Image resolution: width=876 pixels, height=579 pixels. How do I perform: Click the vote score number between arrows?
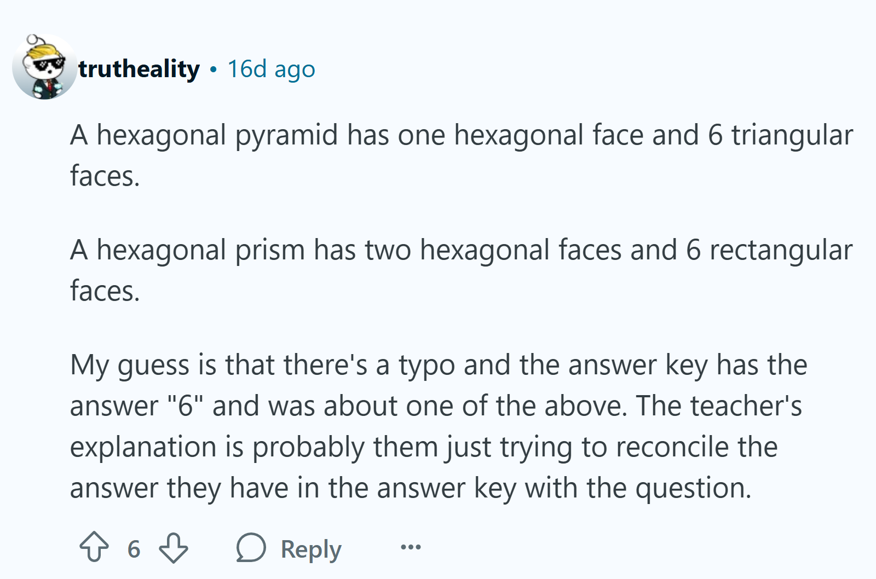(x=134, y=549)
